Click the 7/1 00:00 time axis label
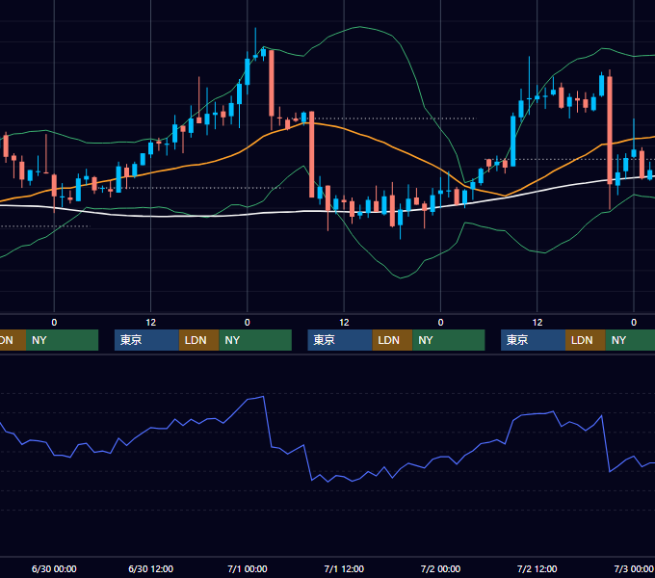Viewport: 655px width, 578px height. (248, 568)
